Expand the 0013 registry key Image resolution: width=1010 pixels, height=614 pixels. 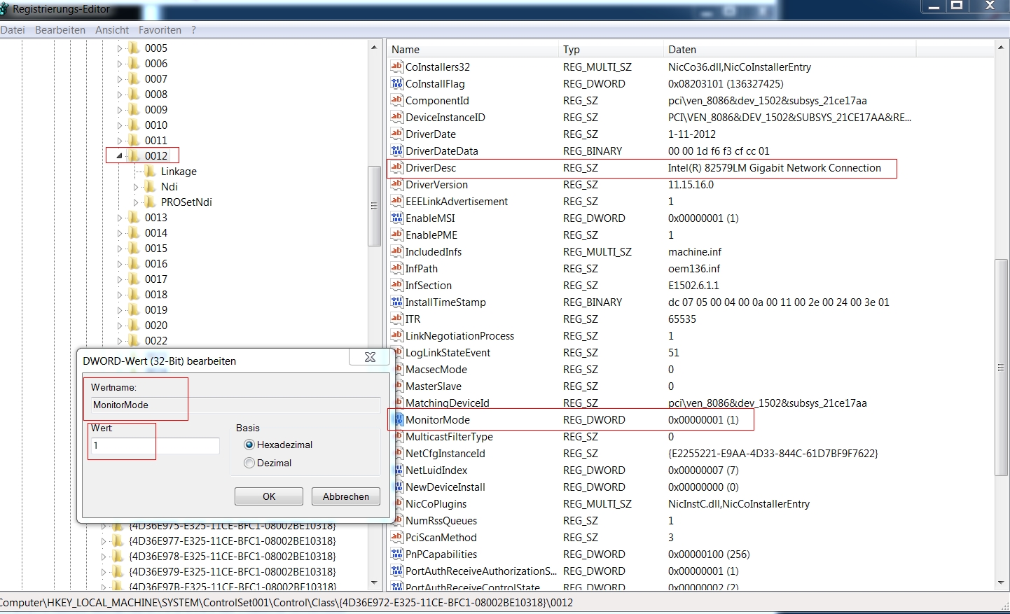[x=121, y=218]
